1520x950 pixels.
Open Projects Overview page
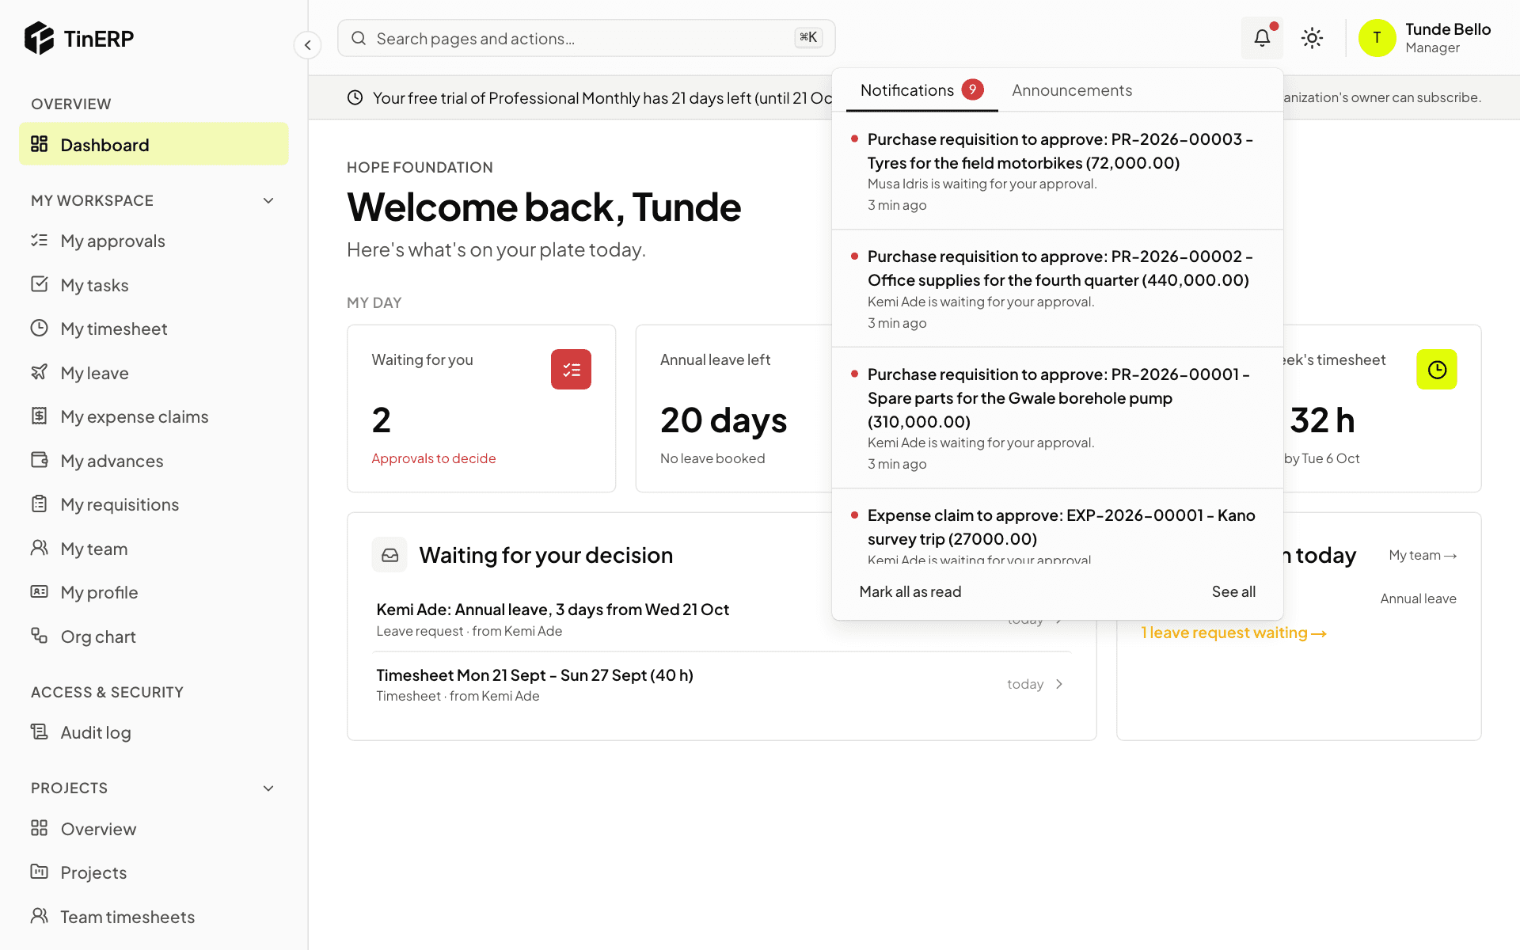[x=154, y=829]
